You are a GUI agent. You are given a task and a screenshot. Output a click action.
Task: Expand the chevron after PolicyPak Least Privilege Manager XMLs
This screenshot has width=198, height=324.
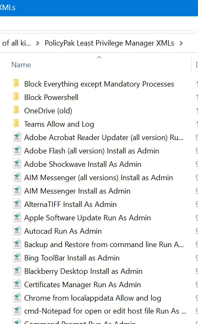[181, 43]
